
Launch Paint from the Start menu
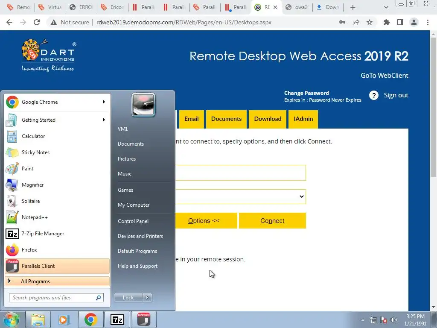tap(57, 168)
